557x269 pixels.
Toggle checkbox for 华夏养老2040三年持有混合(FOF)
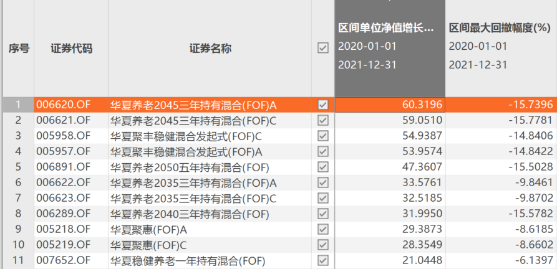323,214
